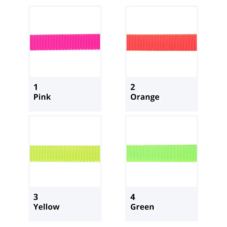The width and height of the screenshot is (227, 227).
Task: Click white area above pink ribbon
Action: click(65, 20)
